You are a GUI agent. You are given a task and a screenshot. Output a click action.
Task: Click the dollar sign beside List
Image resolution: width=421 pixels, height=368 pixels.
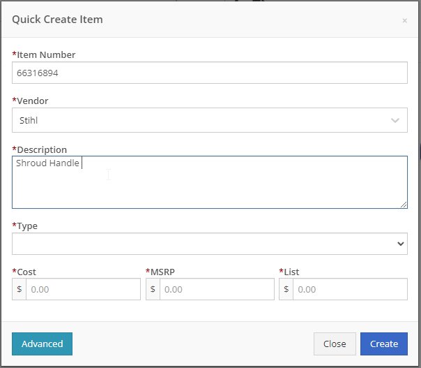click(x=286, y=289)
